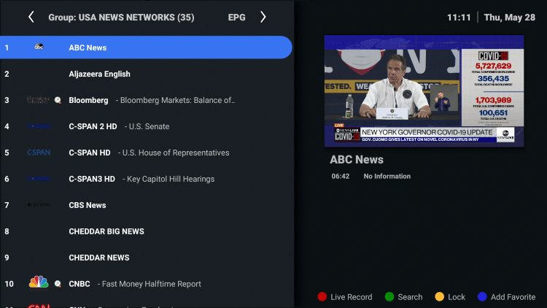Image resolution: width=547 pixels, height=308 pixels.
Task: Click the red Live Record dot
Action: [322, 297]
